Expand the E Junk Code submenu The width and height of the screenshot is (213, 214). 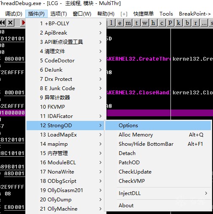coord(65,88)
